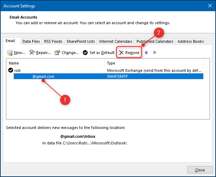Close window with title bar X

pyautogui.click(x=210, y=6)
